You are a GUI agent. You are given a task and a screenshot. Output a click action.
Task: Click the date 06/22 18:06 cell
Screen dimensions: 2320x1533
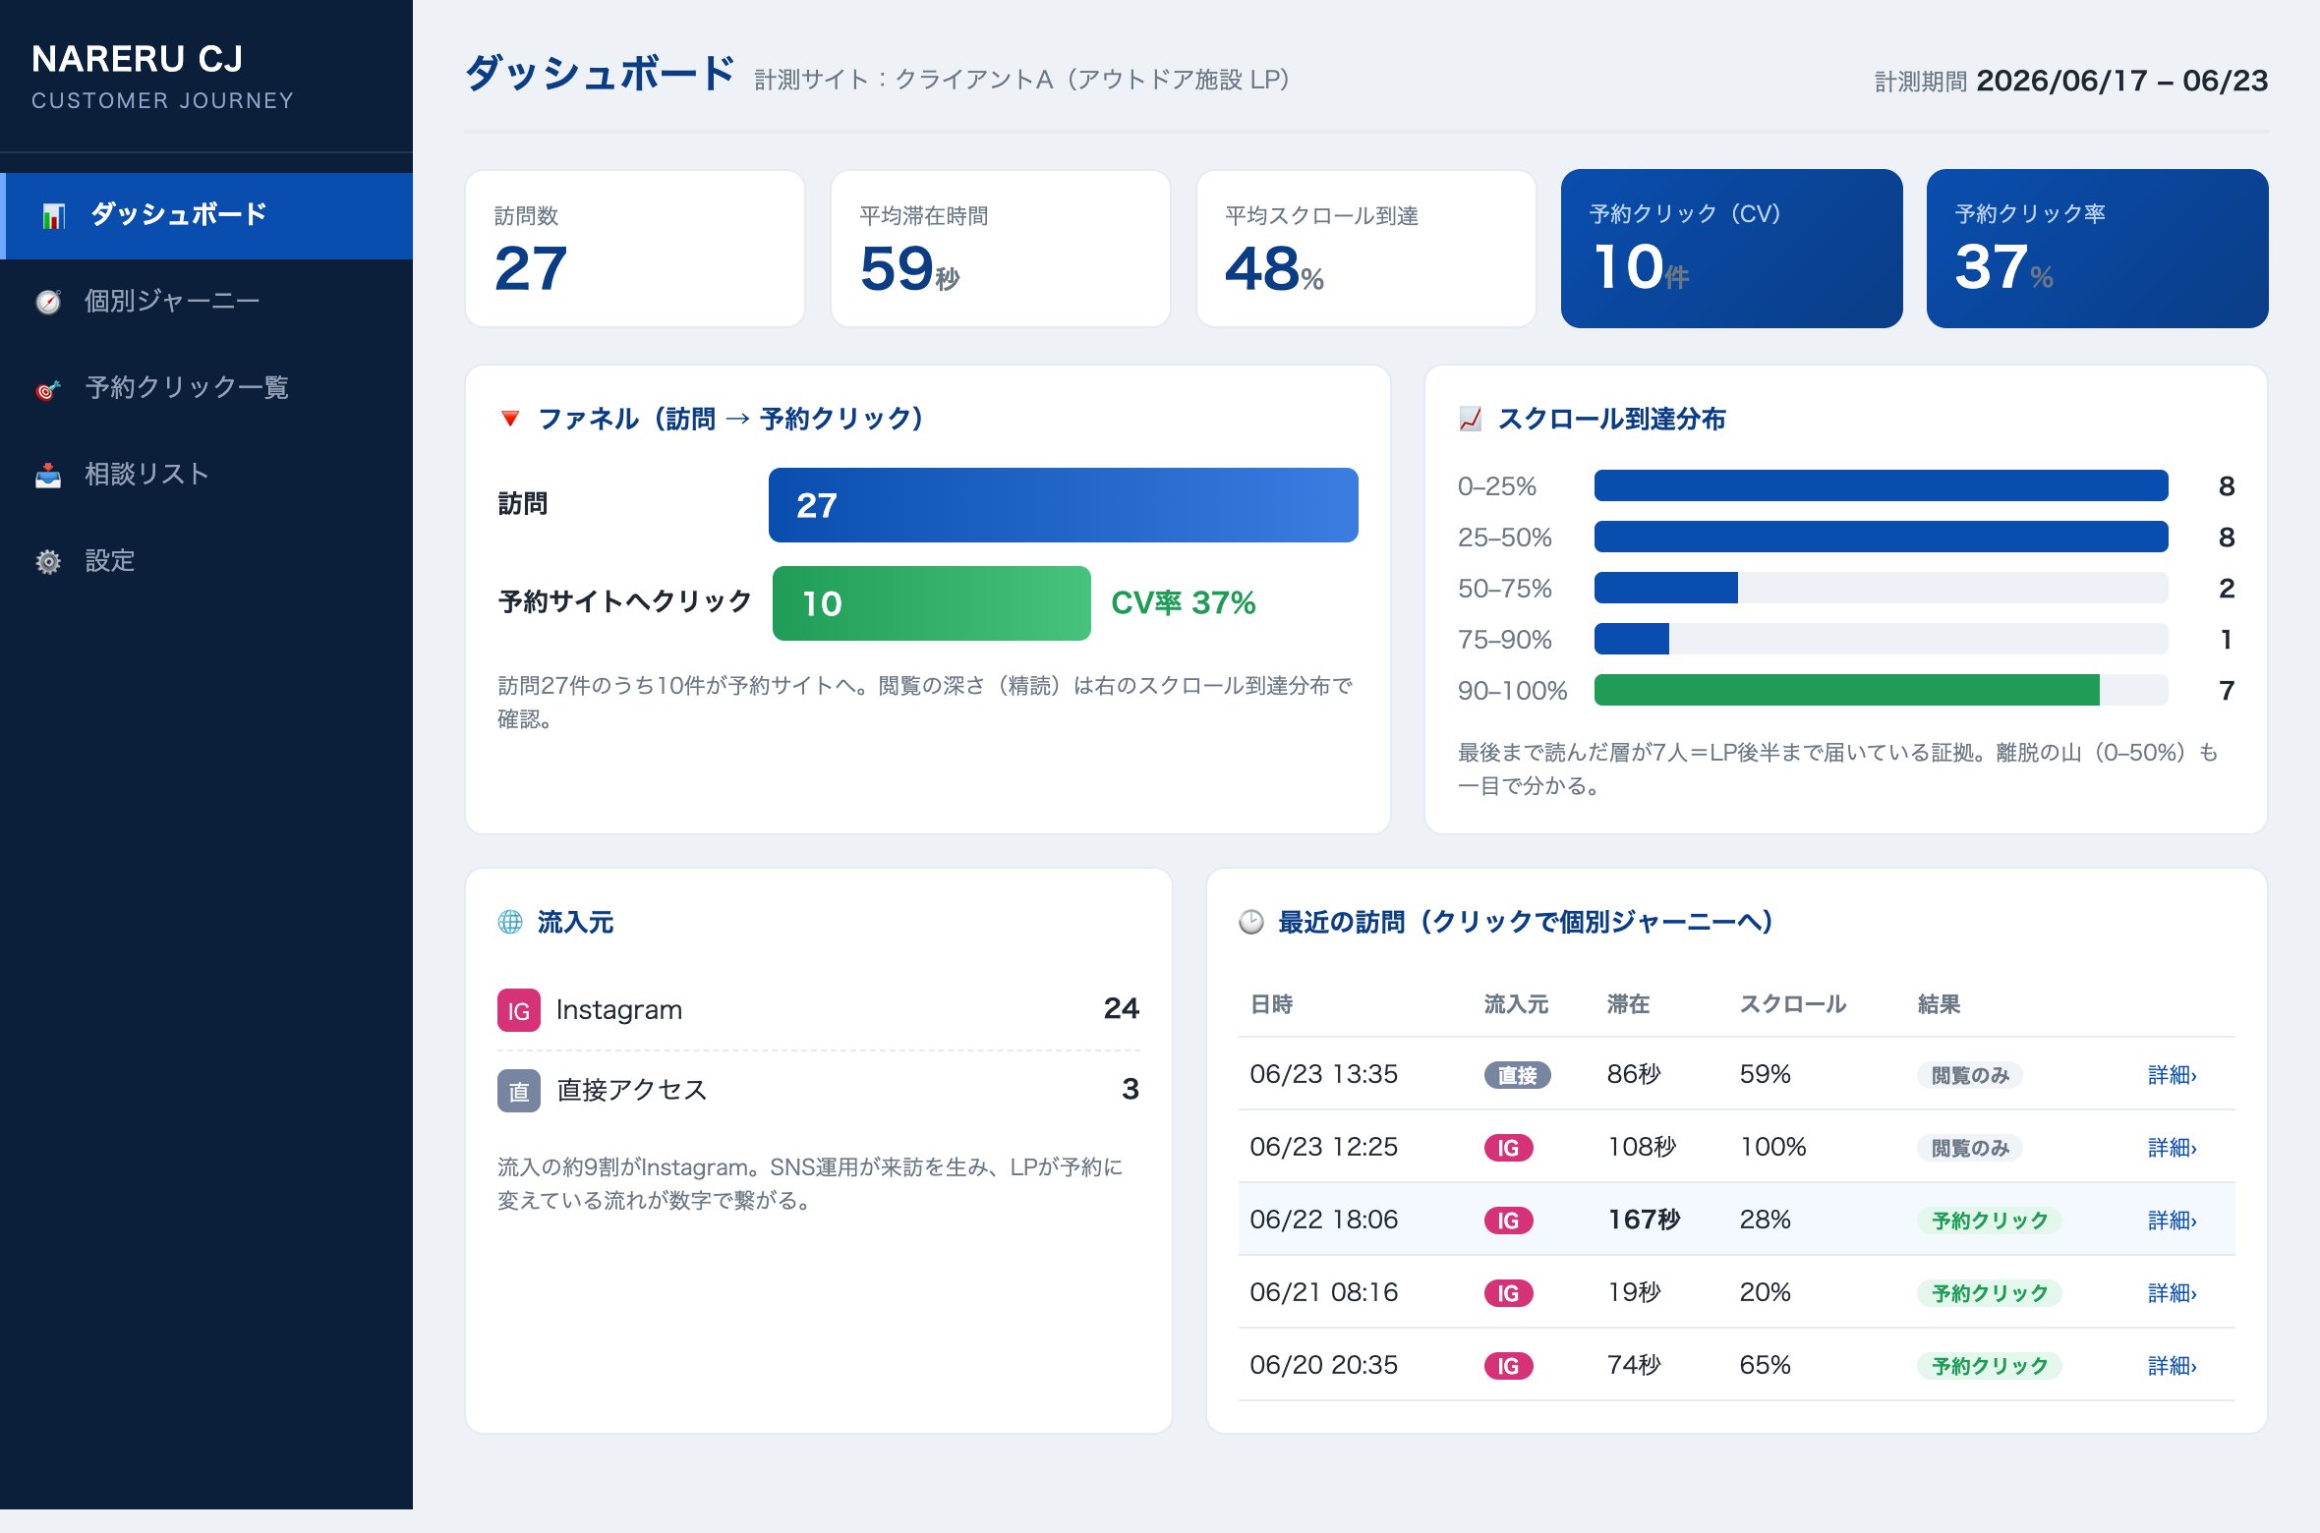point(1323,1220)
